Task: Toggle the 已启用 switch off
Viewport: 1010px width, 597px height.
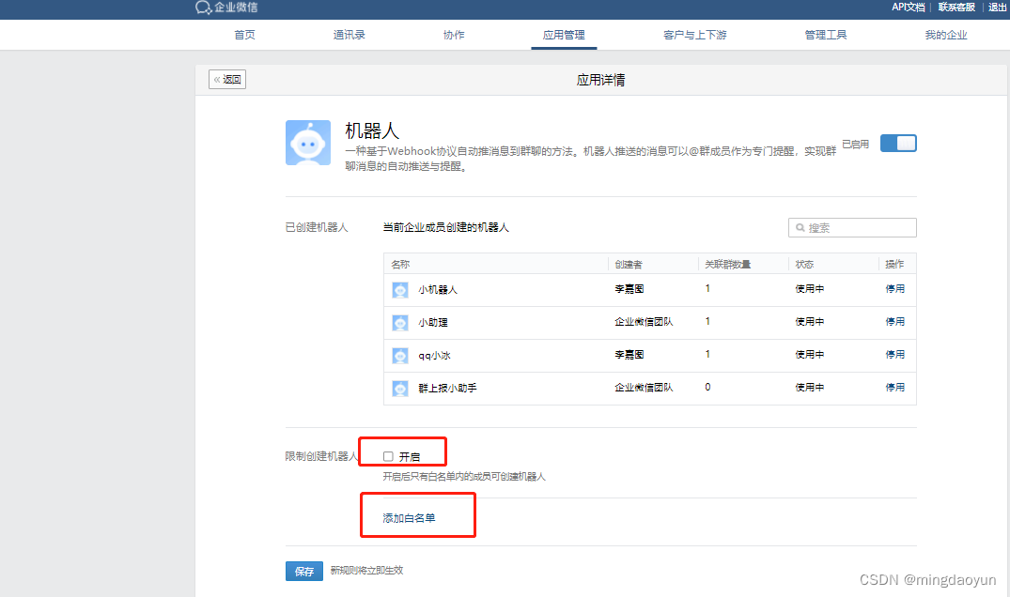Action: coord(898,141)
